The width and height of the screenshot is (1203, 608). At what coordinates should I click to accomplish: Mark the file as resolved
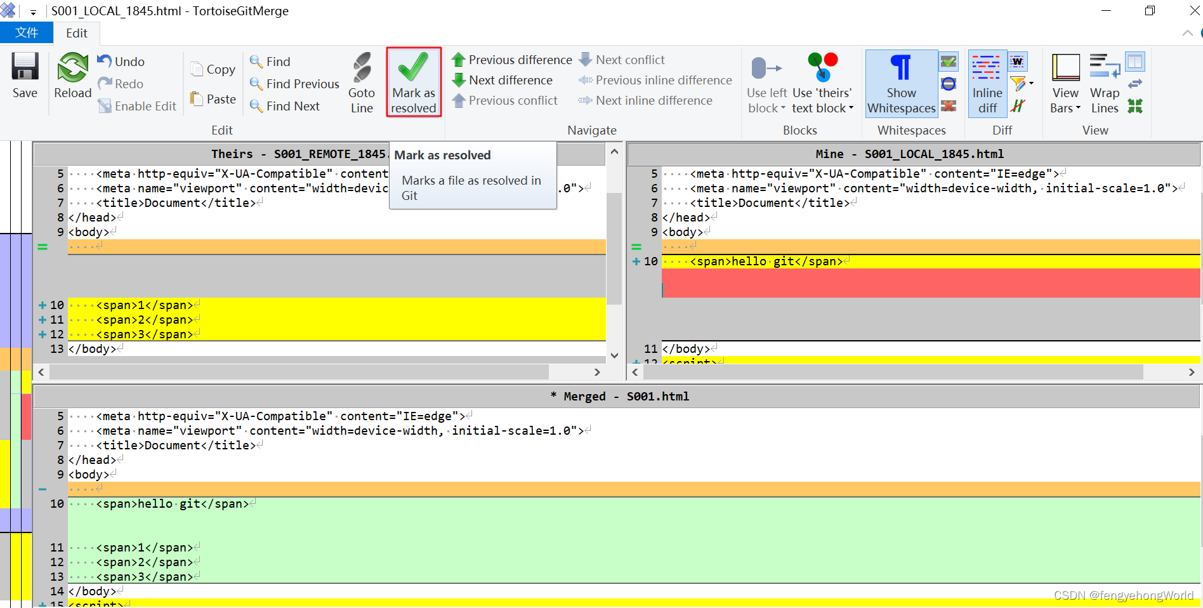tap(414, 82)
